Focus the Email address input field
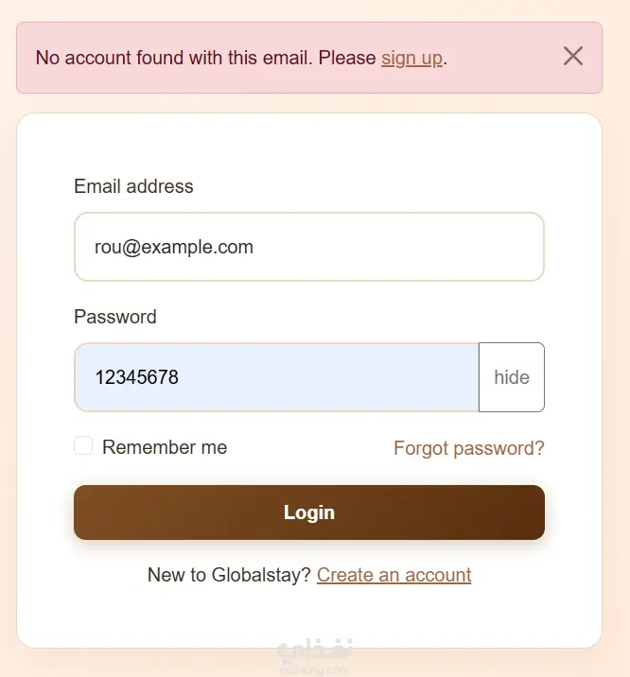Viewport: 630px width, 677px height. tap(308, 247)
